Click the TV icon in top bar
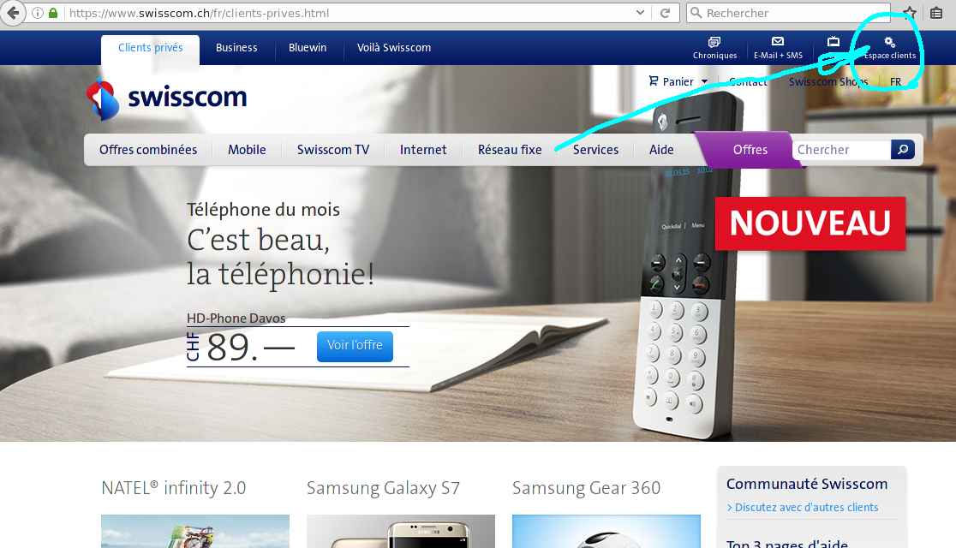The width and height of the screenshot is (956, 548). (x=833, y=41)
